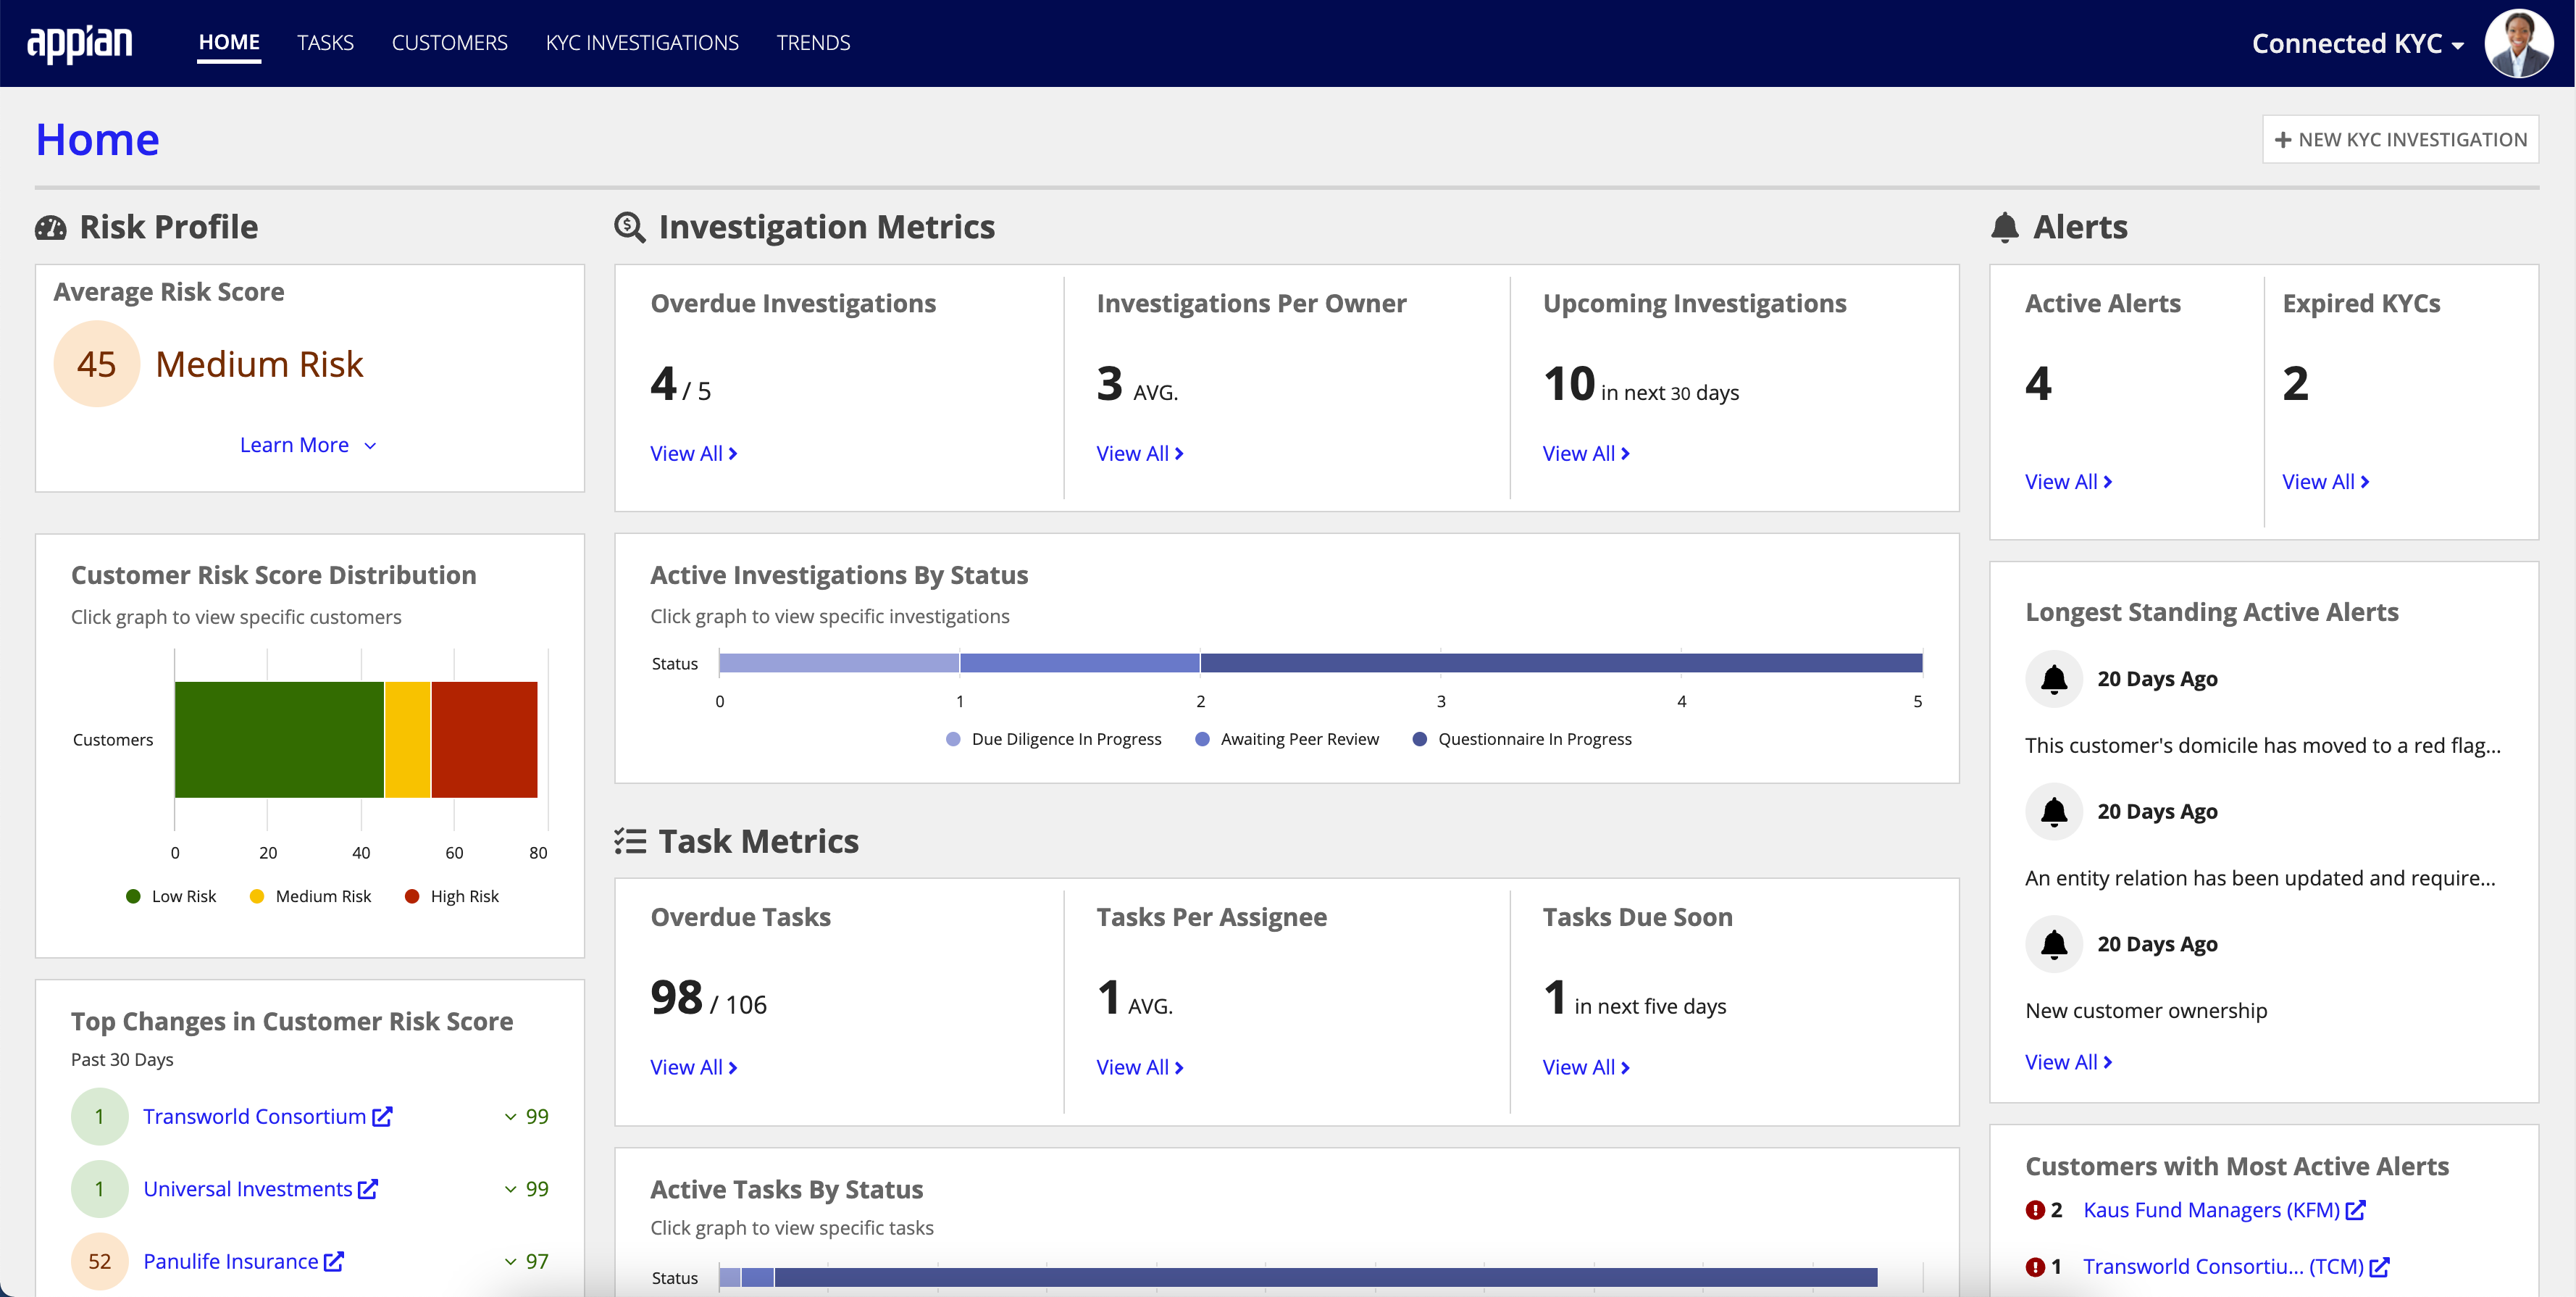The image size is (2576, 1297).
Task: Click Questionnaire In Progress investigations bar segment
Action: click(1561, 663)
